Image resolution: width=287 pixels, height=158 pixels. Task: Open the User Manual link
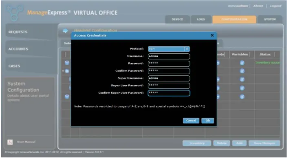tap(26, 142)
